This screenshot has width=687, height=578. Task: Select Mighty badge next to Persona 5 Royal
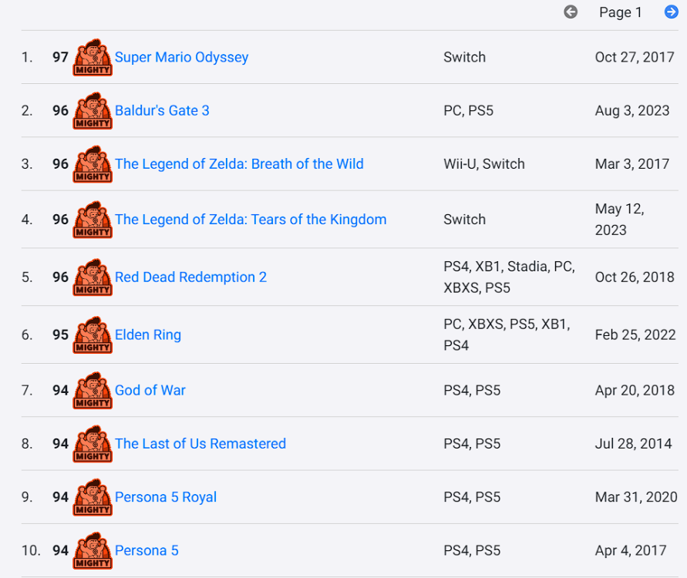(93, 497)
